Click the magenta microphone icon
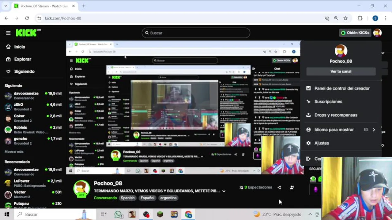Viewport: 392px width, 220px height. coord(316,189)
